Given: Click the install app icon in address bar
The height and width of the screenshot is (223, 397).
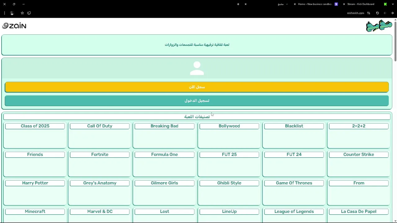Looking at the screenshot, I should pos(29,13).
